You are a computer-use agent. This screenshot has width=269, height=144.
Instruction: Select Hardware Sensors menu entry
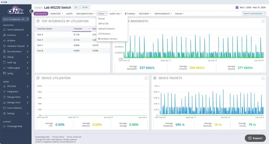point(107,39)
